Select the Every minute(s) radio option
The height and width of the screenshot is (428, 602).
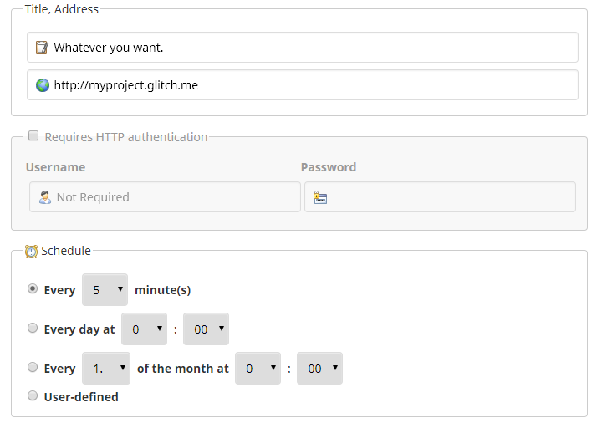tap(33, 289)
